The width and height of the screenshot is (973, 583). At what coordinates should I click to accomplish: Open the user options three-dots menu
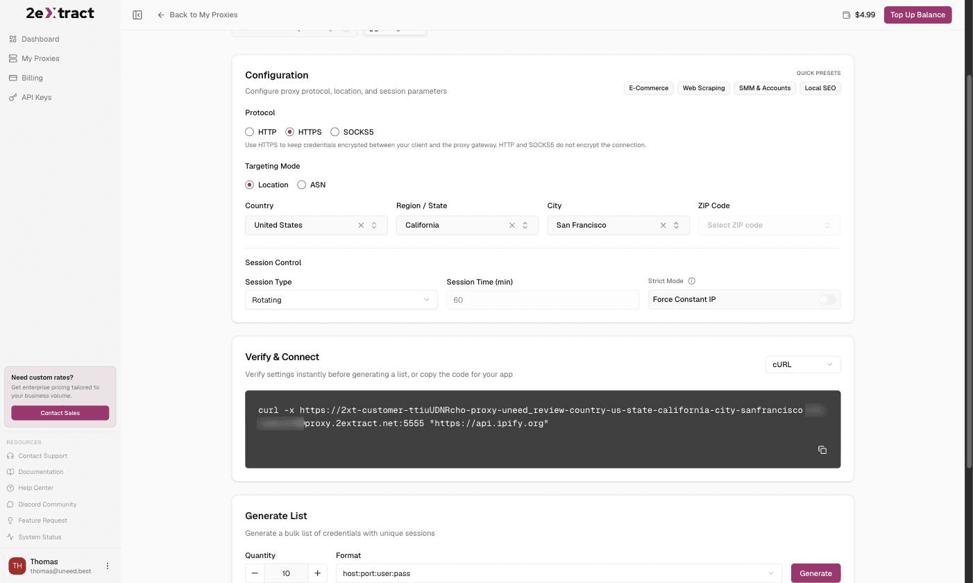click(x=108, y=566)
